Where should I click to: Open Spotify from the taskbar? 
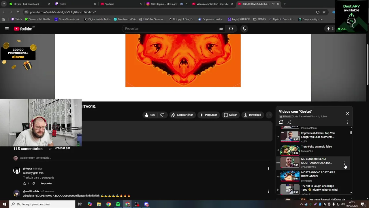(118, 204)
